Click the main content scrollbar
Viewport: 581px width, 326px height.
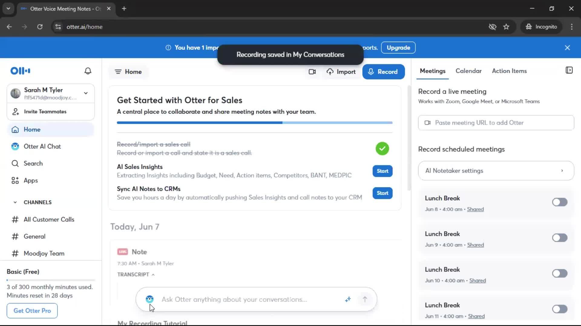click(x=409, y=138)
